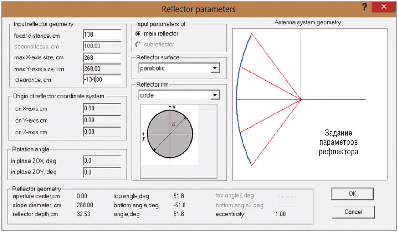Click the max X-axis size field

click(102, 58)
